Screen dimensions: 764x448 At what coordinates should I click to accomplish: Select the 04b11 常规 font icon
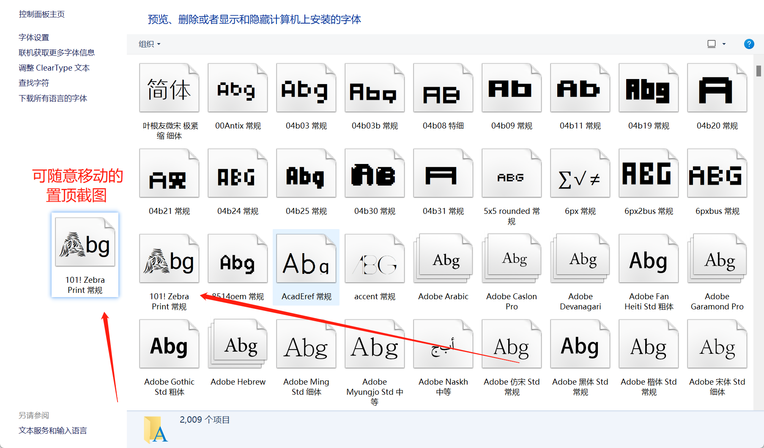point(580,88)
